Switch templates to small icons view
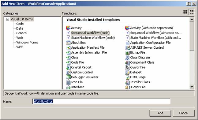The image size is (198, 120). (x=192, y=12)
